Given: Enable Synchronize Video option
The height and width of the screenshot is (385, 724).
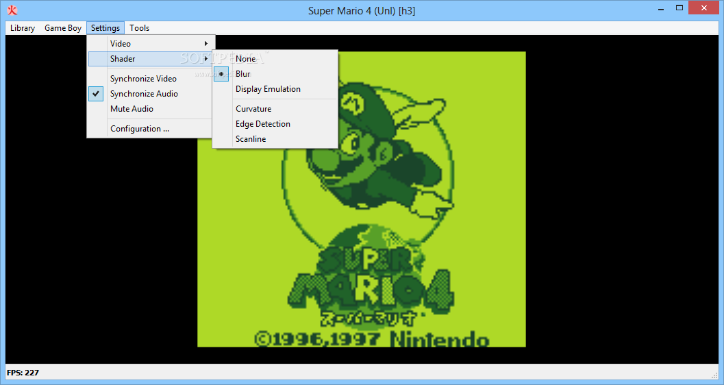Looking at the screenshot, I should (150, 79).
